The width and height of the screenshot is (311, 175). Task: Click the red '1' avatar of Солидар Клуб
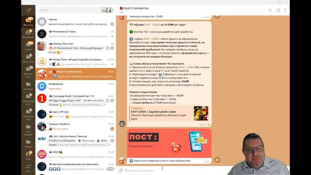[42, 98]
